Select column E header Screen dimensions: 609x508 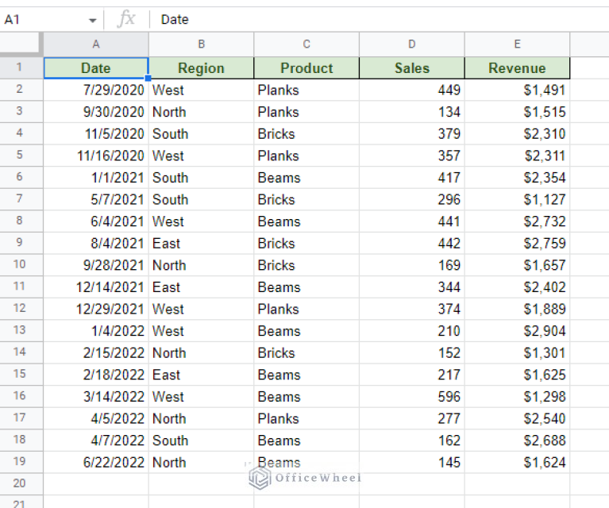click(x=517, y=44)
